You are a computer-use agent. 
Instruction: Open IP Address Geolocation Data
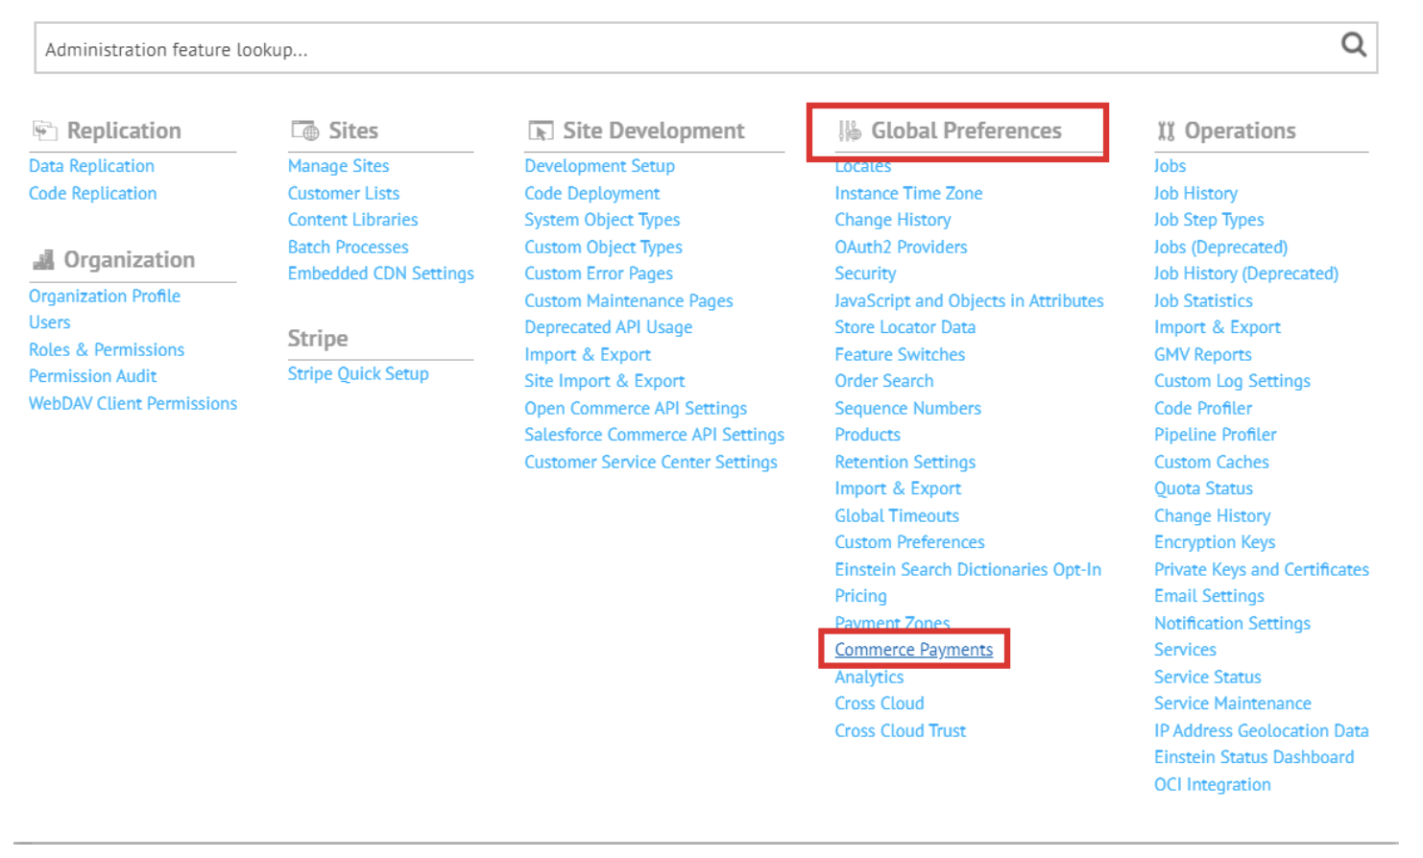click(x=1262, y=730)
